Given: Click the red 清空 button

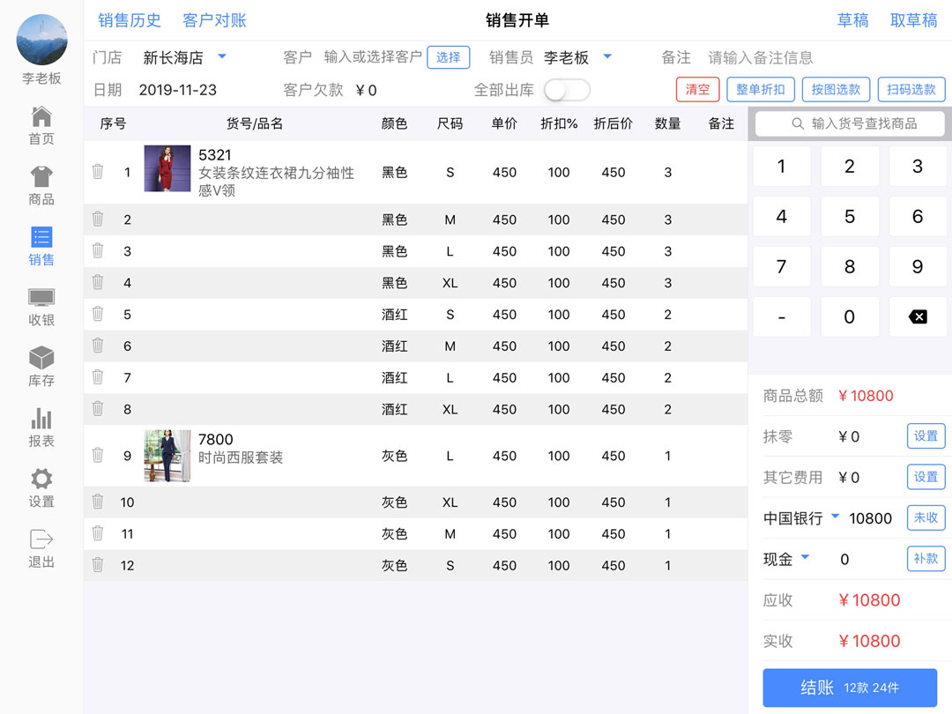Looking at the screenshot, I should 697,90.
